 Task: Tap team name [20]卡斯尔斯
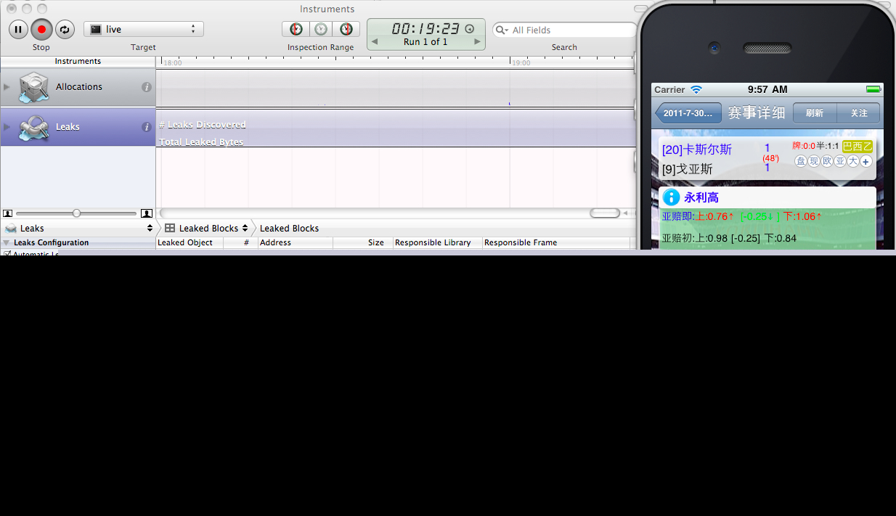[x=697, y=150]
